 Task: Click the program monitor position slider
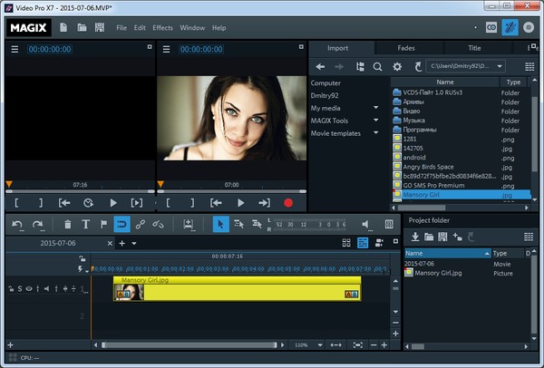(232, 191)
